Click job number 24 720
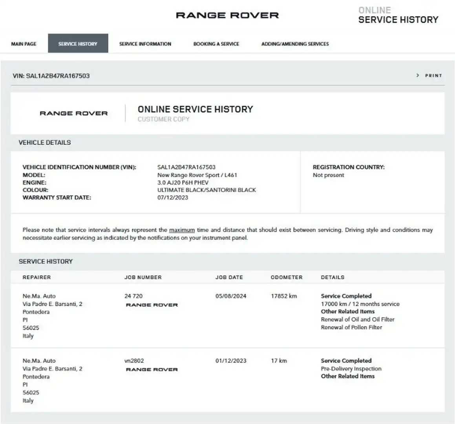455x424 pixels. tap(133, 296)
